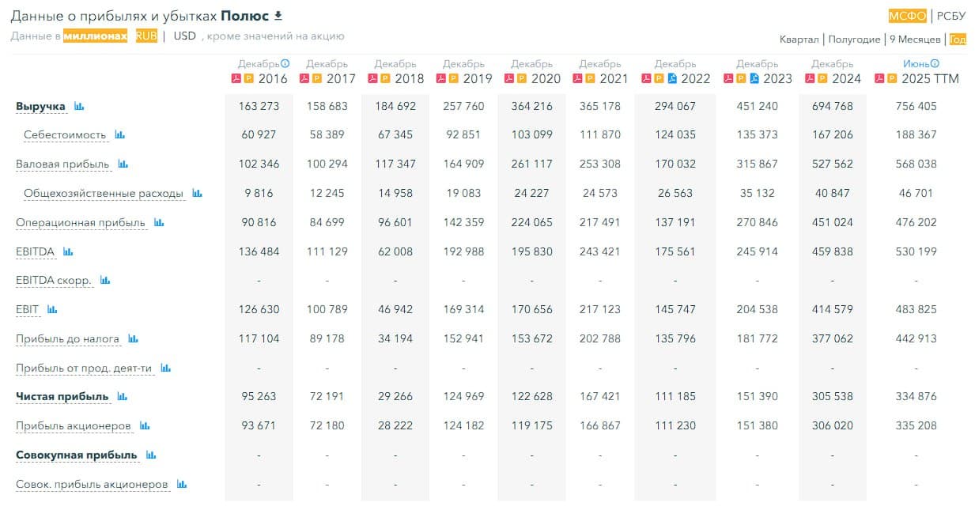
Task: Select RUB currency option
Action: (146, 36)
